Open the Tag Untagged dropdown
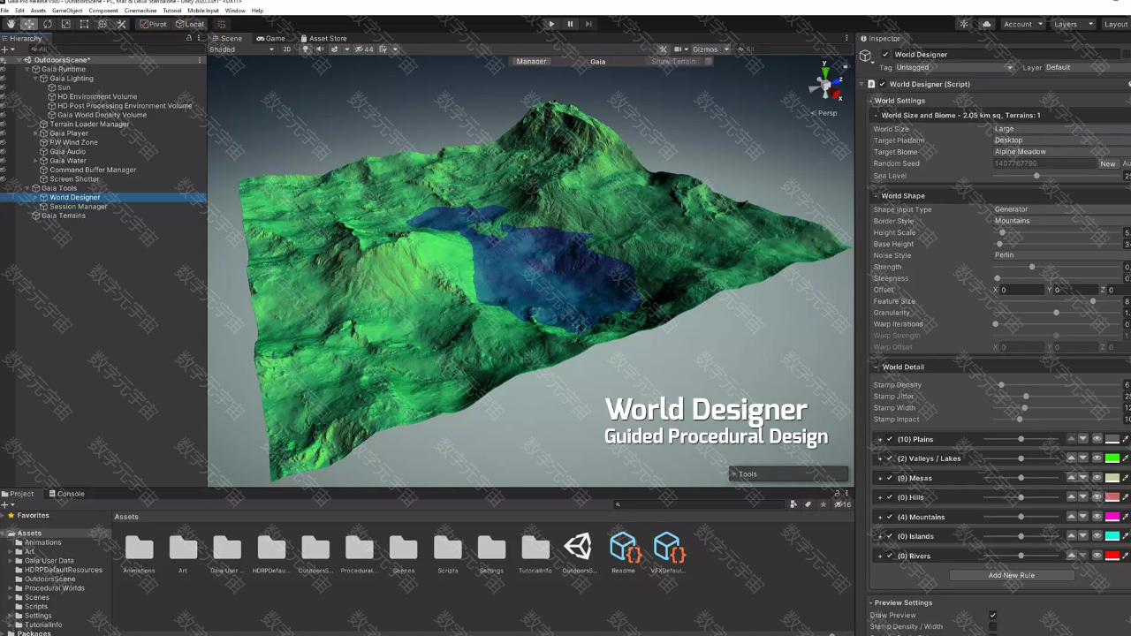 955,68
